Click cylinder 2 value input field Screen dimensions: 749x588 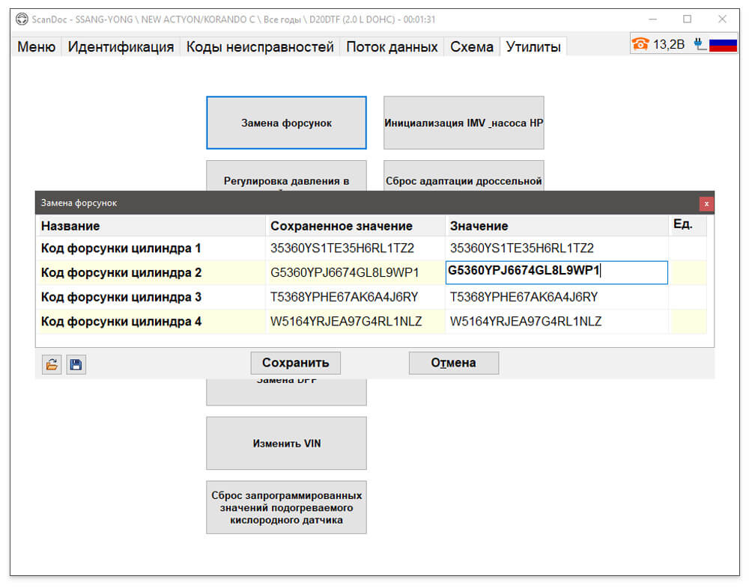(x=557, y=272)
